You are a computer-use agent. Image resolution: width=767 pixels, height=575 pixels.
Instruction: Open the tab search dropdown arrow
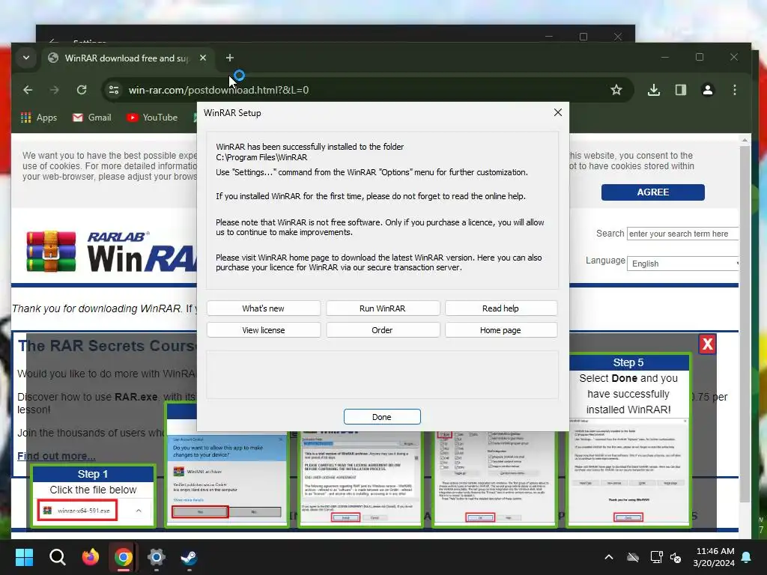point(26,58)
